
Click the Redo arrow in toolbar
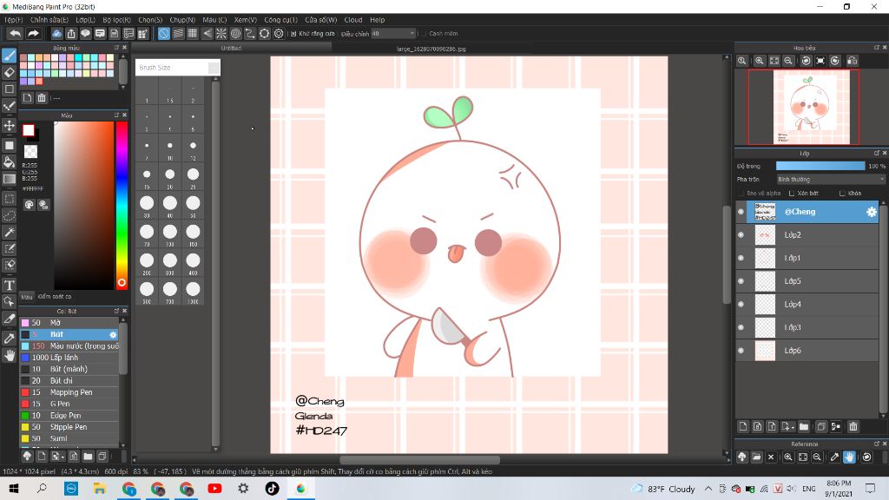point(33,34)
